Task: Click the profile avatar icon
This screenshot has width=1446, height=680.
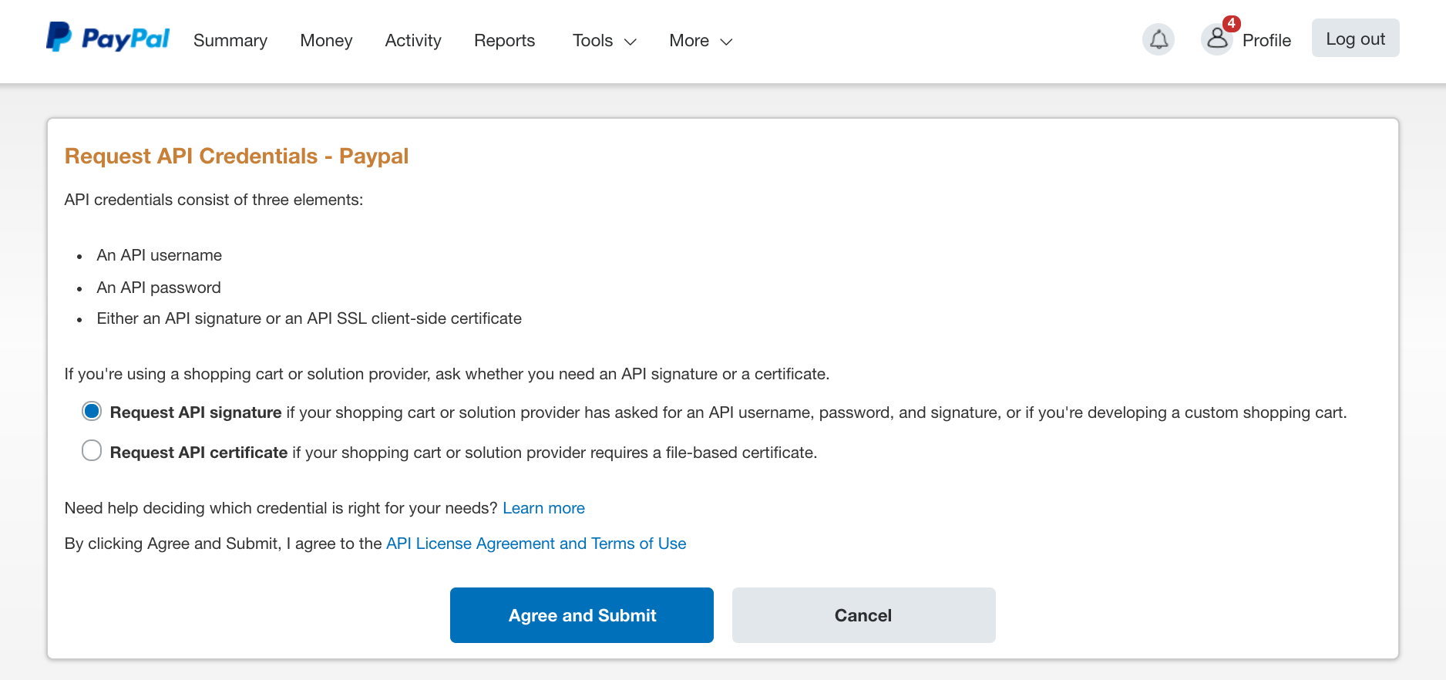Action: tap(1217, 39)
